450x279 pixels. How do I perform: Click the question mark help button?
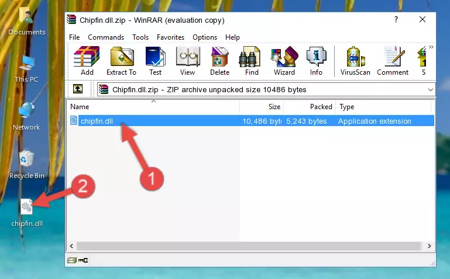[396, 19]
